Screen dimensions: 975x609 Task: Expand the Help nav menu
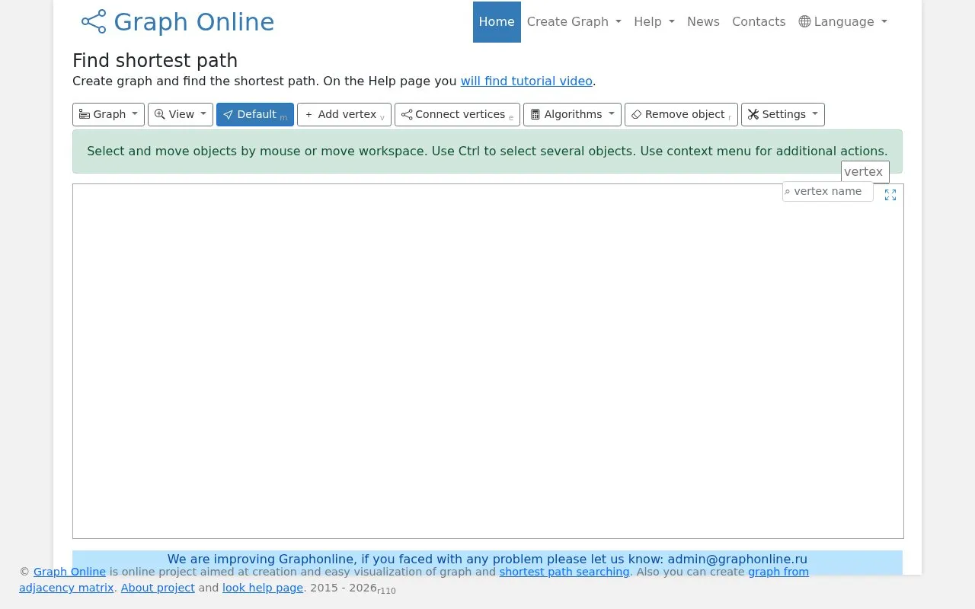(x=654, y=22)
